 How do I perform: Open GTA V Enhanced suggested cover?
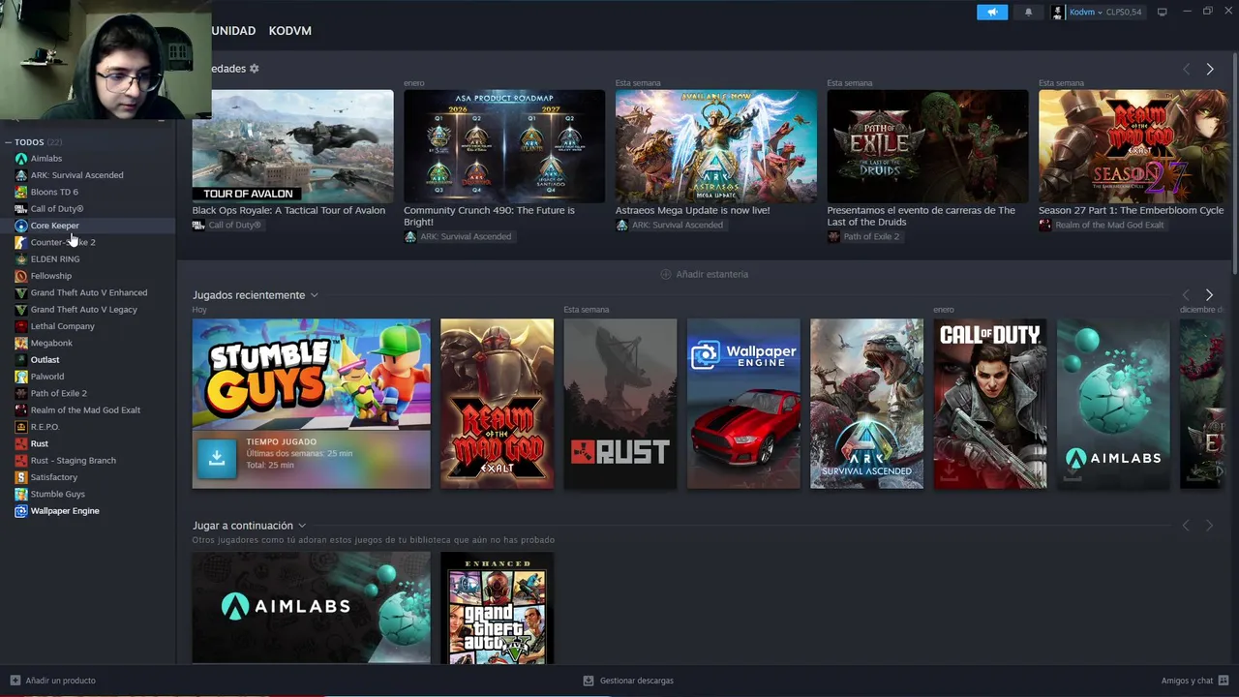coord(497,608)
